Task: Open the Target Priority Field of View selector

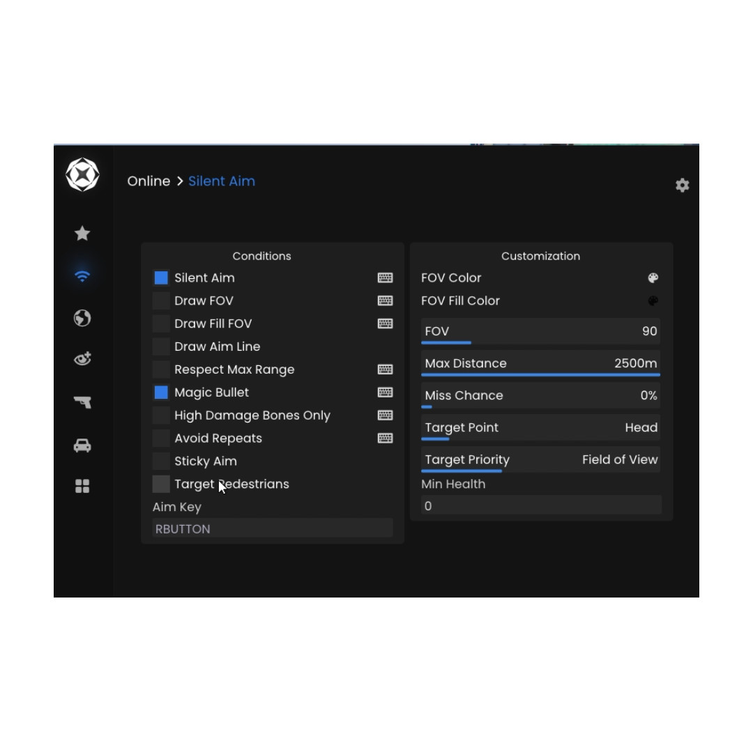Action: click(x=540, y=460)
